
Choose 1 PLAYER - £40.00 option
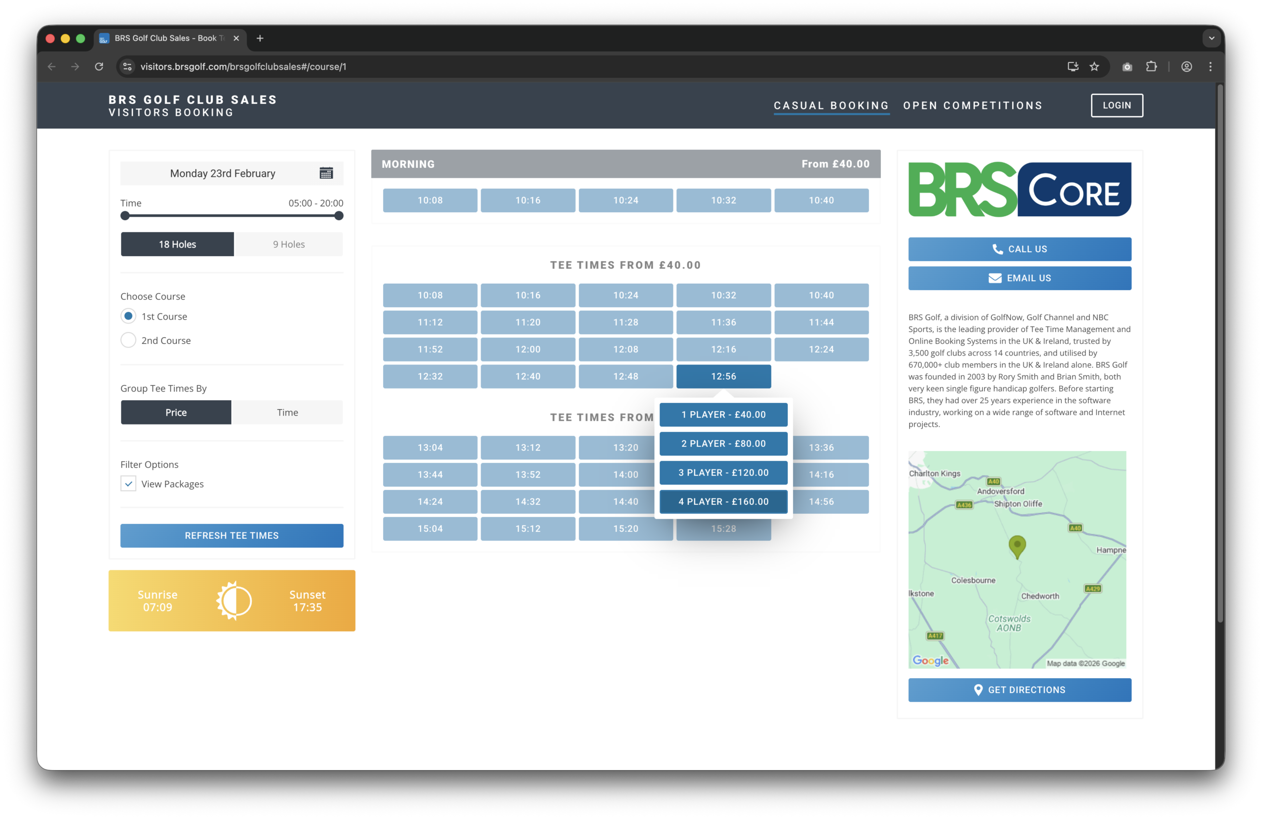(x=723, y=414)
